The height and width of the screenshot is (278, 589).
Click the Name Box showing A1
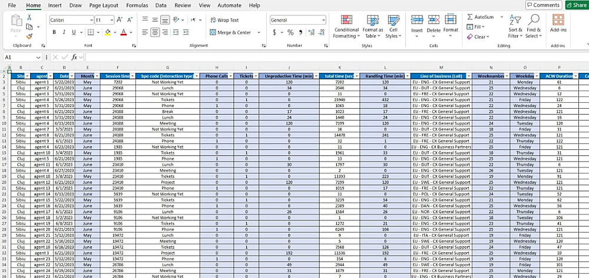click(23, 58)
